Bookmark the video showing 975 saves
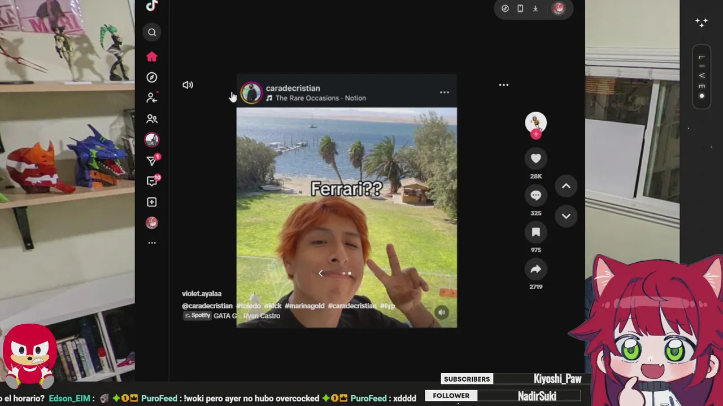The width and height of the screenshot is (723, 406). click(535, 232)
